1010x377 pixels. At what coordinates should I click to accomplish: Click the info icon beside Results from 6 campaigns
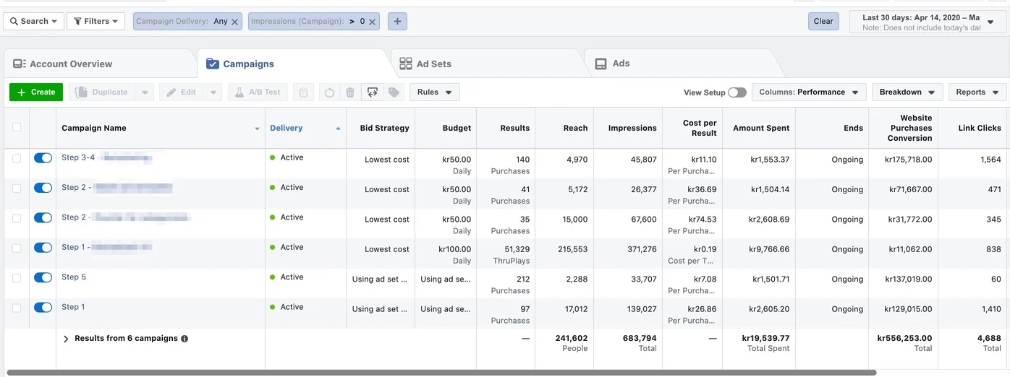point(184,339)
